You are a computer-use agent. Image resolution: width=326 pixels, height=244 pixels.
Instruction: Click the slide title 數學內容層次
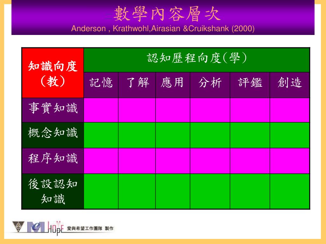pyautogui.click(x=167, y=14)
